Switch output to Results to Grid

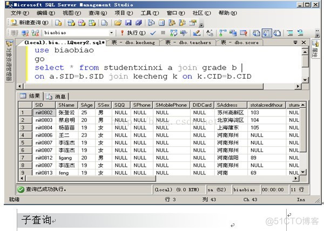click(x=267, y=33)
